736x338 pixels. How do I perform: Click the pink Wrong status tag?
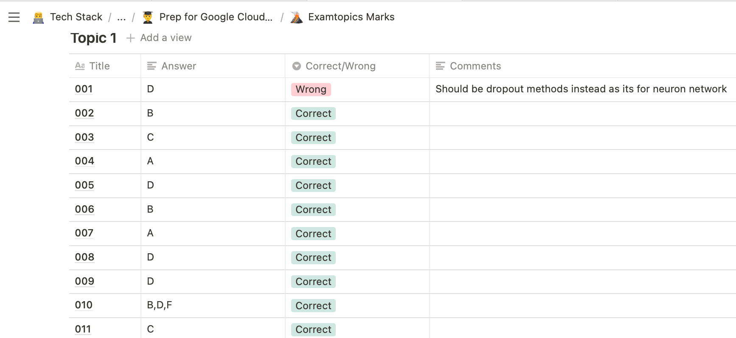point(311,89)
